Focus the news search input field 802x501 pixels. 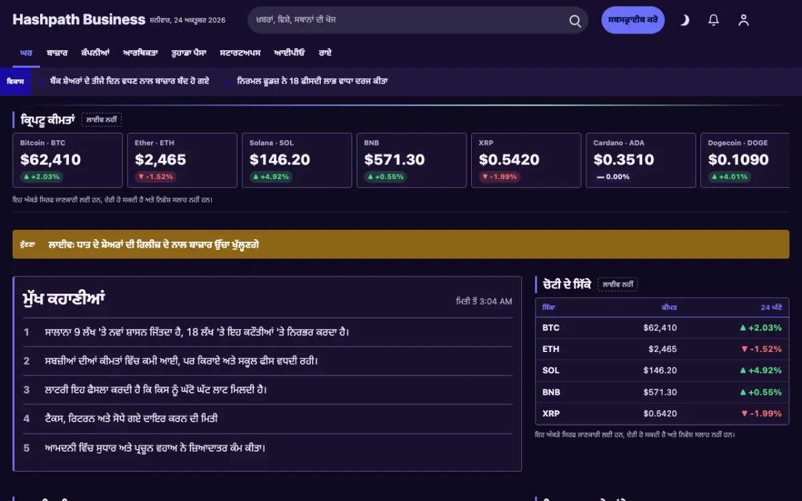[408, 20]
